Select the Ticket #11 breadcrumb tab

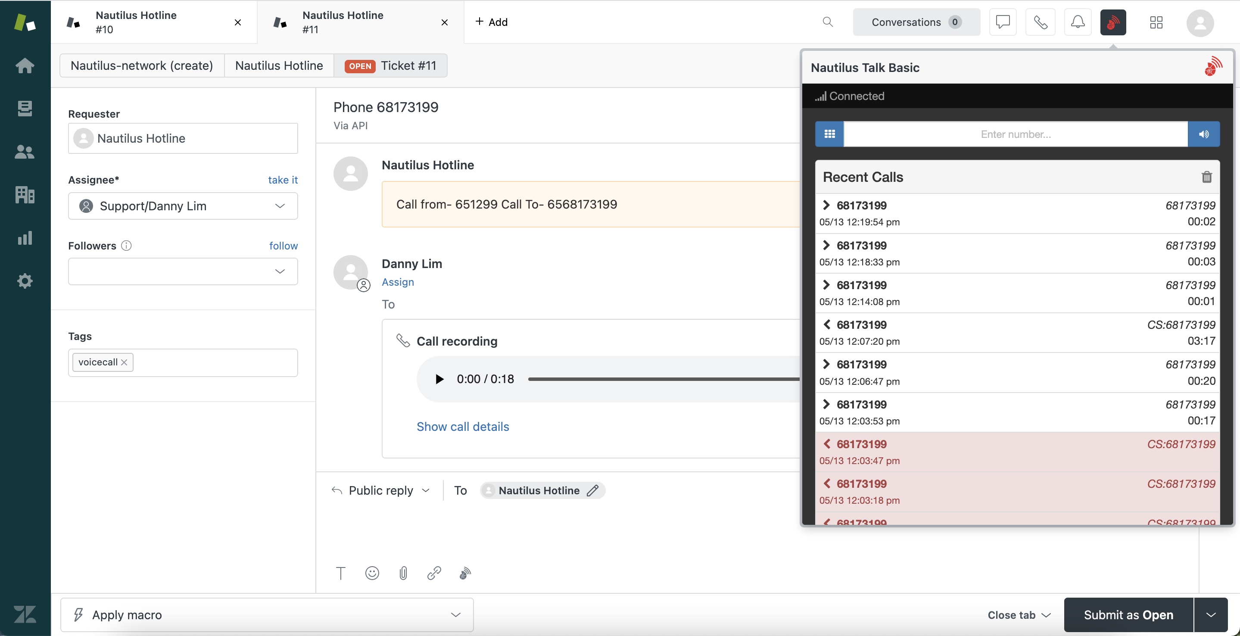[390, 65]
